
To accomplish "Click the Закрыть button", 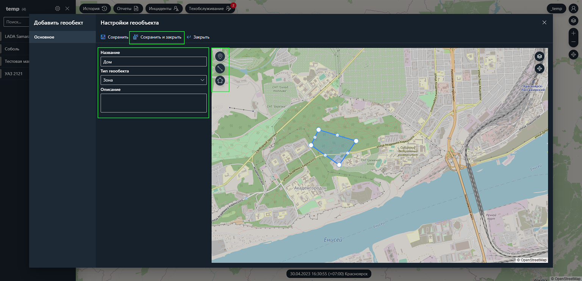I will pos(198,37).
